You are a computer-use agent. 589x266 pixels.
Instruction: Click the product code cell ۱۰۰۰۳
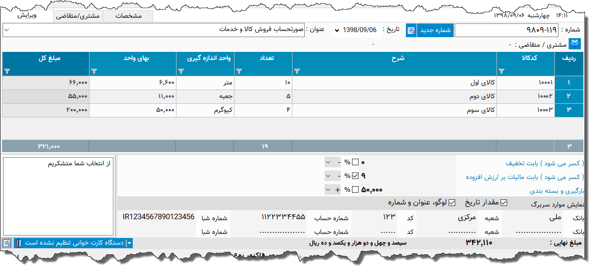point(525,110)
